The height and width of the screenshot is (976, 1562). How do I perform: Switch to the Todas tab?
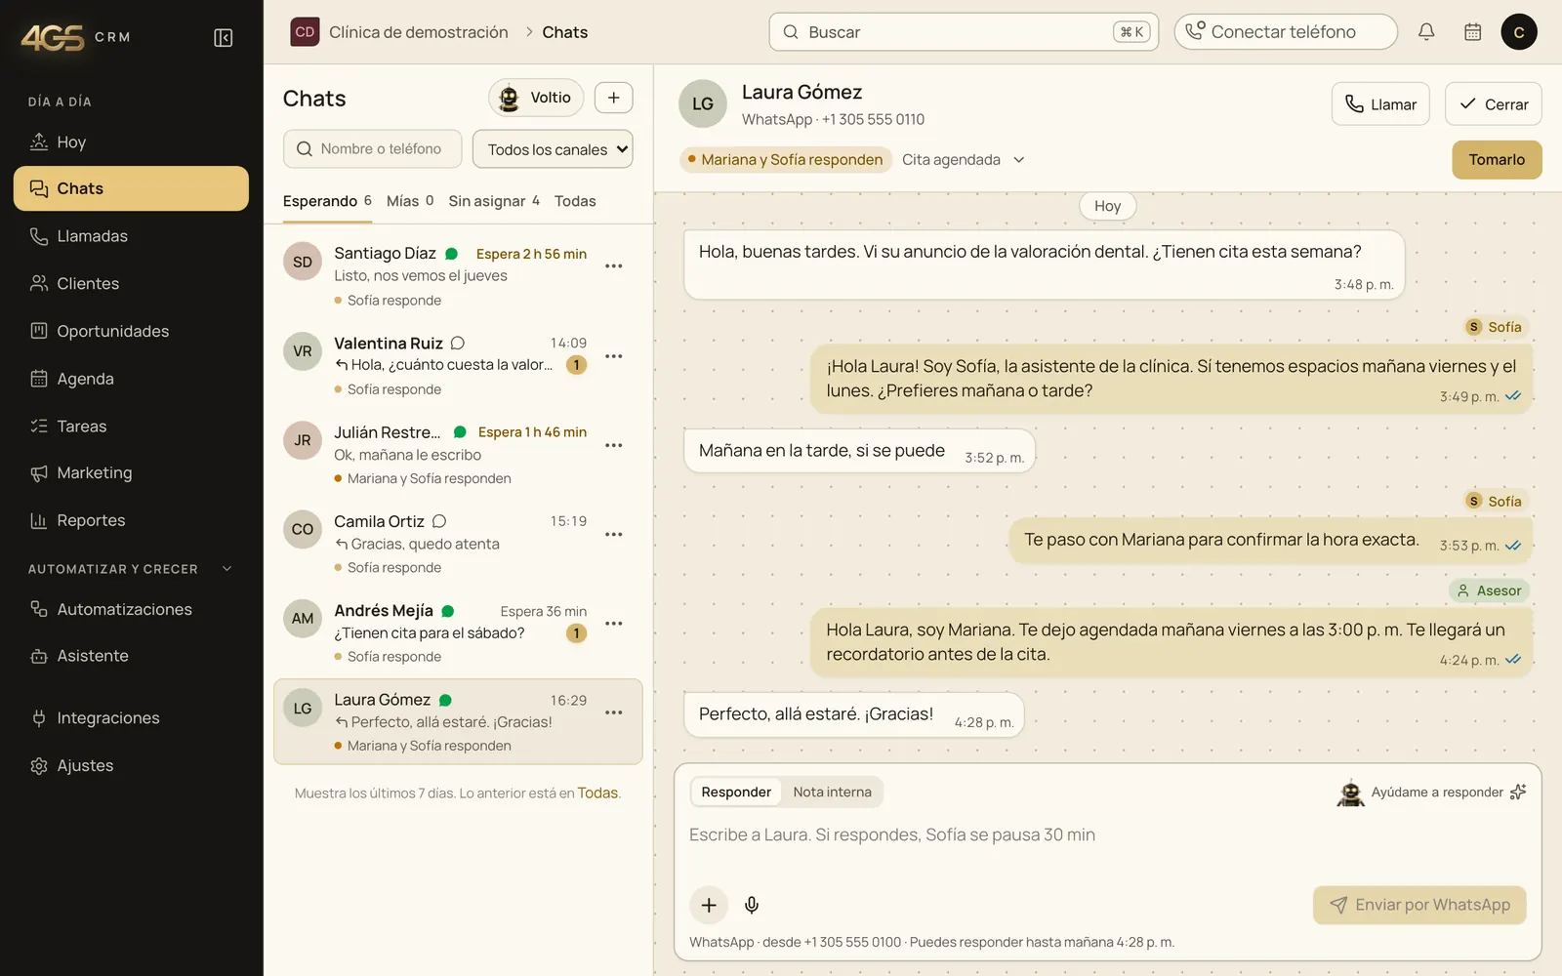click(x=575, y=201)
